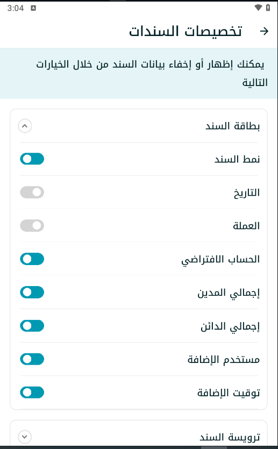This screenshot has height=449, width=278.
Task: Go back using the arrow icon
Action: coord(264,31)
